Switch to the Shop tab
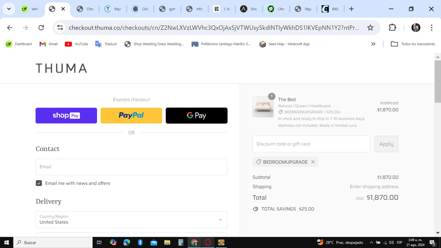The width and height of the screenshot is (441, 248). tap(249, 9)
